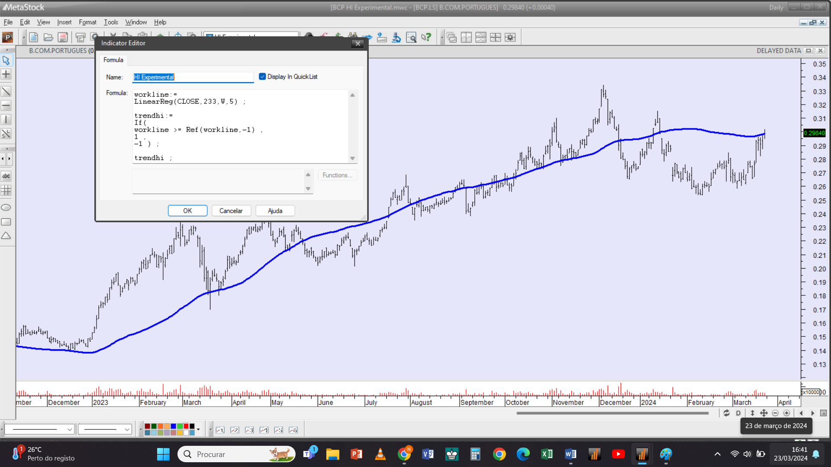Select chart layout preset 3 icon
This screenshot has height=467, width=831.
(249, 430)
